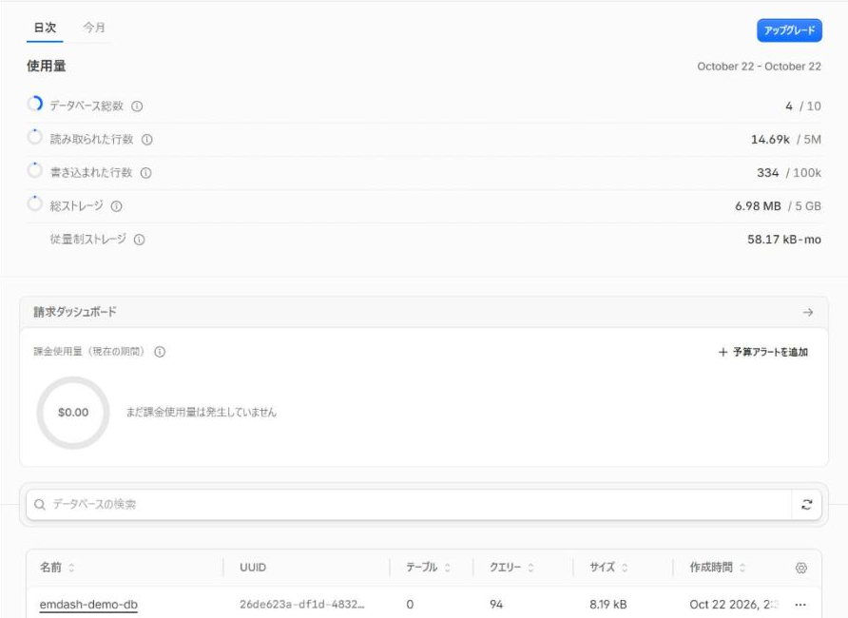Click UUID 26de623a-df1d-4832… cell

tap(301, 605)
